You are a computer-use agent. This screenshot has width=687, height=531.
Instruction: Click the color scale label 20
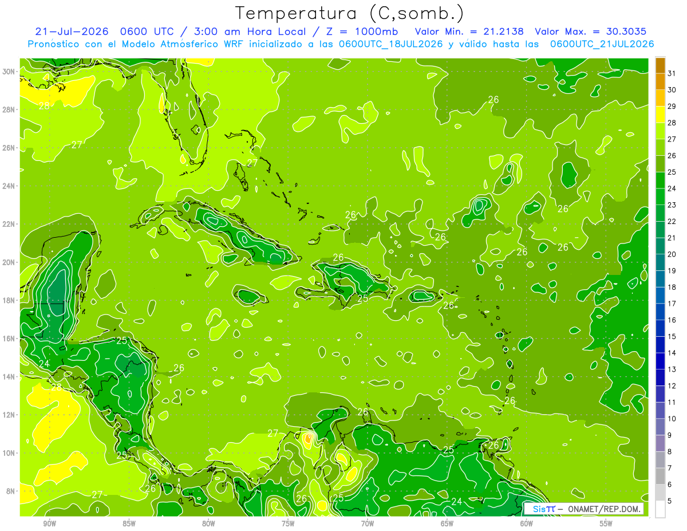coord(672,254)
